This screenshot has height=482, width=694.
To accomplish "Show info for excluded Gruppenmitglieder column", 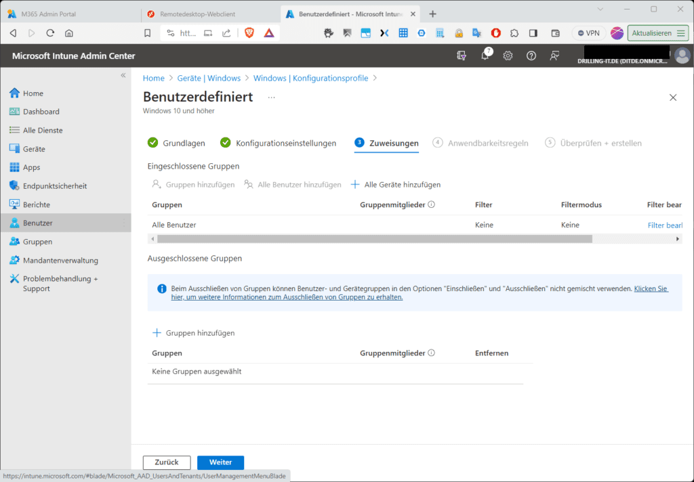I will [x=432, y=353].
